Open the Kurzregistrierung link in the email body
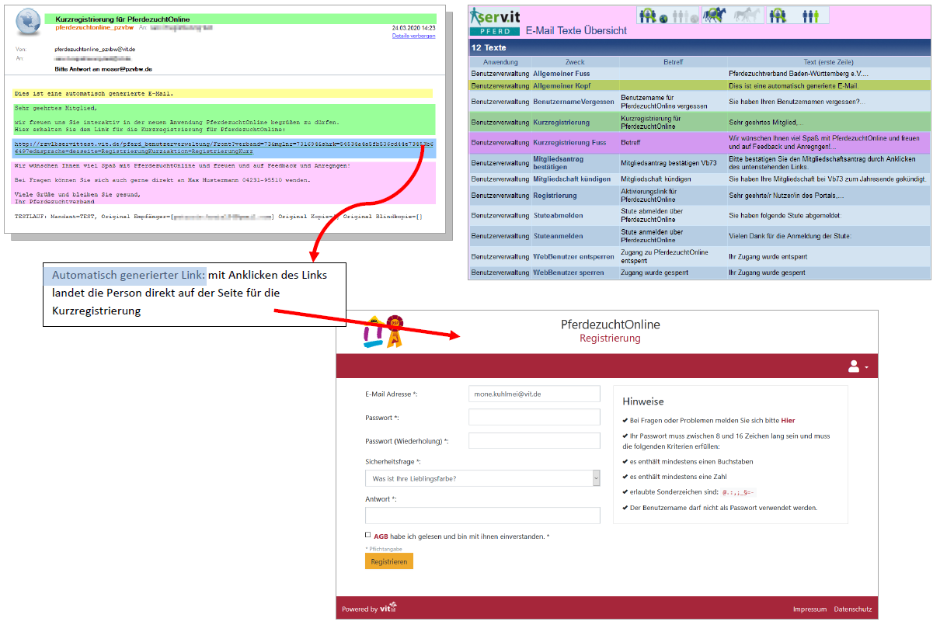The image size is (947, 625). pyautogui.click(x=225, y=148)
